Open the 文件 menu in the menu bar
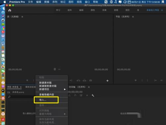Viewport: 166px width, 125px height. 30,2
